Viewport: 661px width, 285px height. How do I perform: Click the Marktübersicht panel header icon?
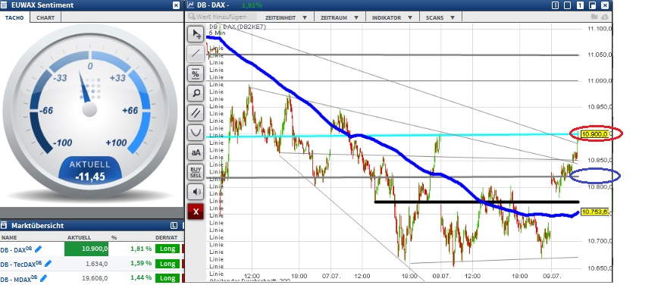click(5, 225)
